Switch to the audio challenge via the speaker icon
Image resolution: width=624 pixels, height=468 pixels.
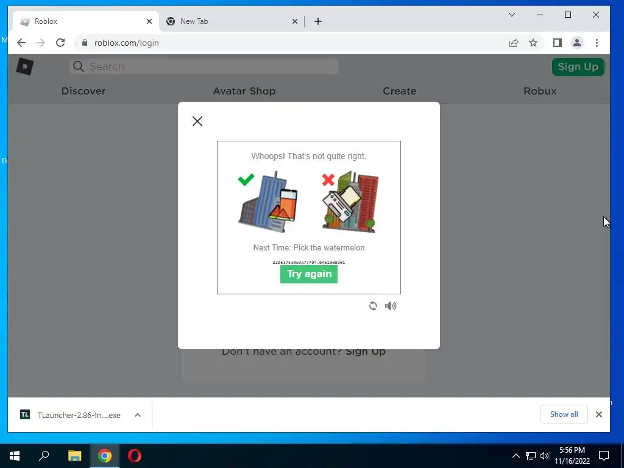391,306
